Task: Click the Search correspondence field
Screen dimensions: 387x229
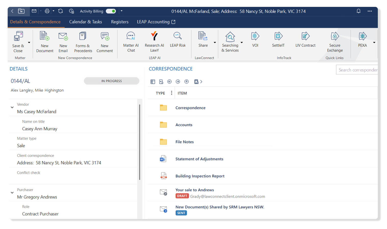Action: click(x=357, y=70)
